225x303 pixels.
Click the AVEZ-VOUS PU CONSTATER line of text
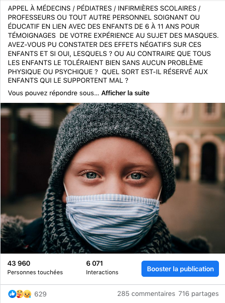pyautogui.click(x=104, y=45)
